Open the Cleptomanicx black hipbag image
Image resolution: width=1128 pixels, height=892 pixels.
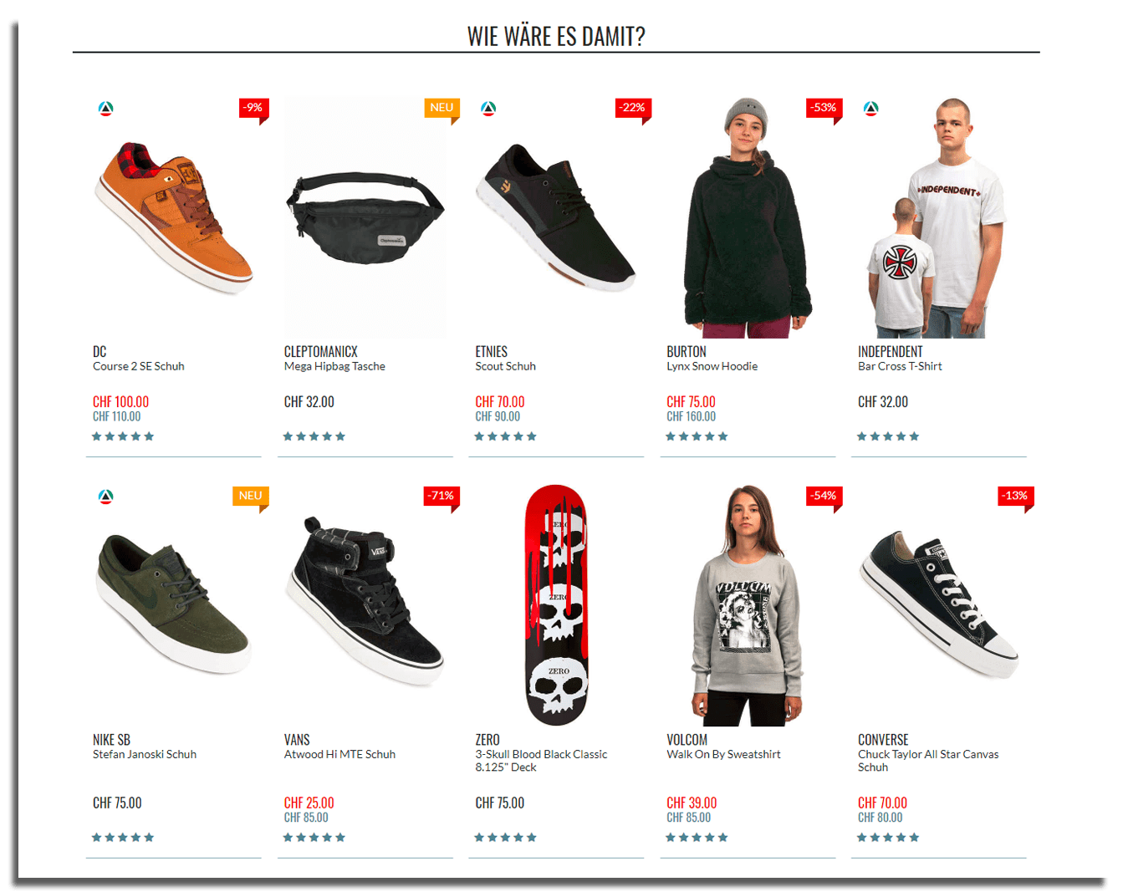(365, 217)
